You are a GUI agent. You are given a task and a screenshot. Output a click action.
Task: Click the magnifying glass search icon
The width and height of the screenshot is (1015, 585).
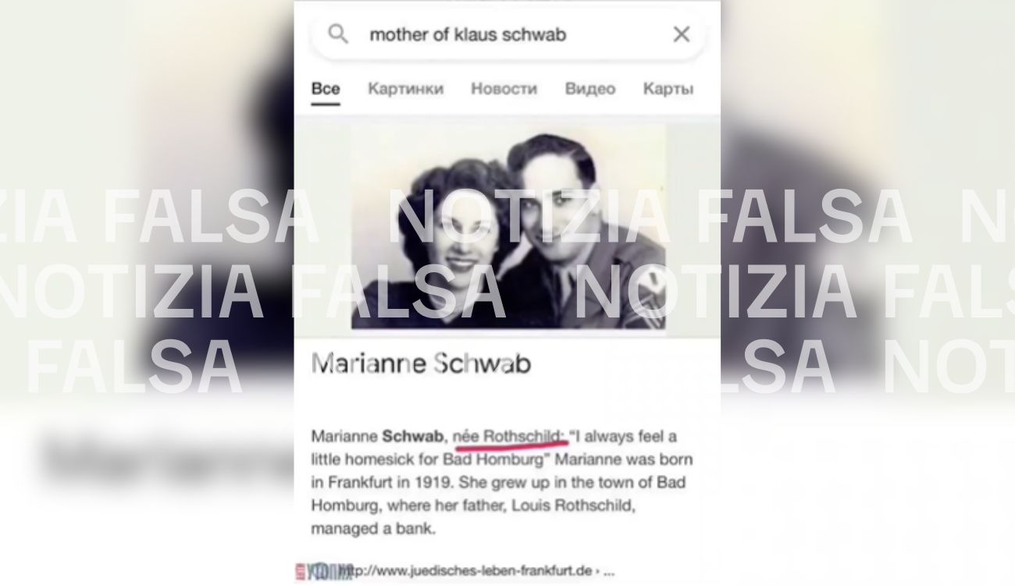point(338,34)
